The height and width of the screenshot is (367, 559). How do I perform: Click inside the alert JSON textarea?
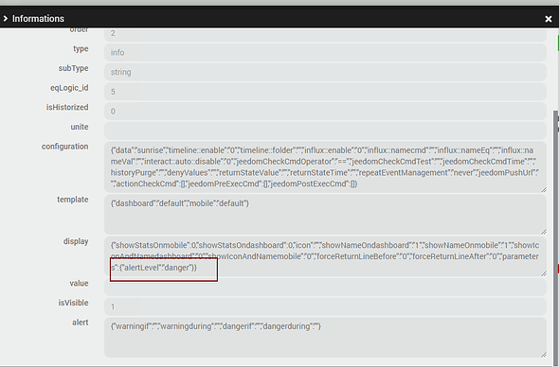pos(325,337)
